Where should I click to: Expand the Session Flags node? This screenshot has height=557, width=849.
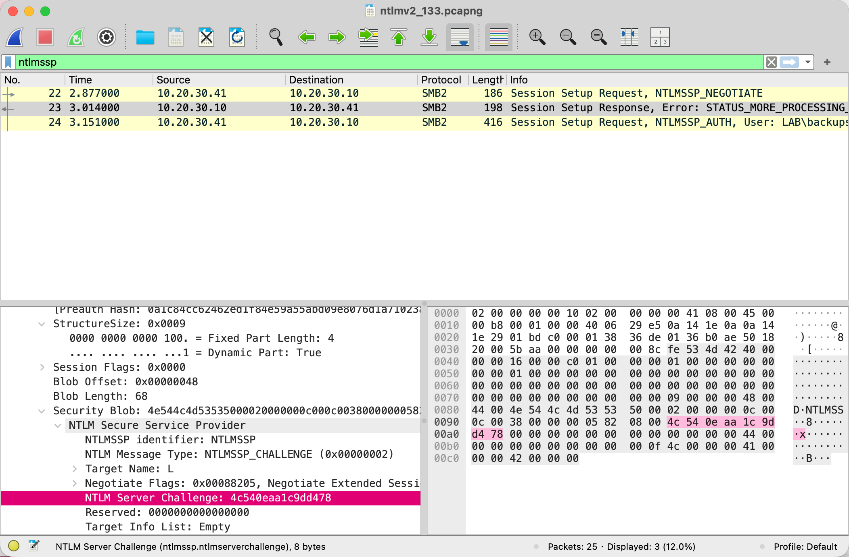pyautogui.click(x=42, y=367)
